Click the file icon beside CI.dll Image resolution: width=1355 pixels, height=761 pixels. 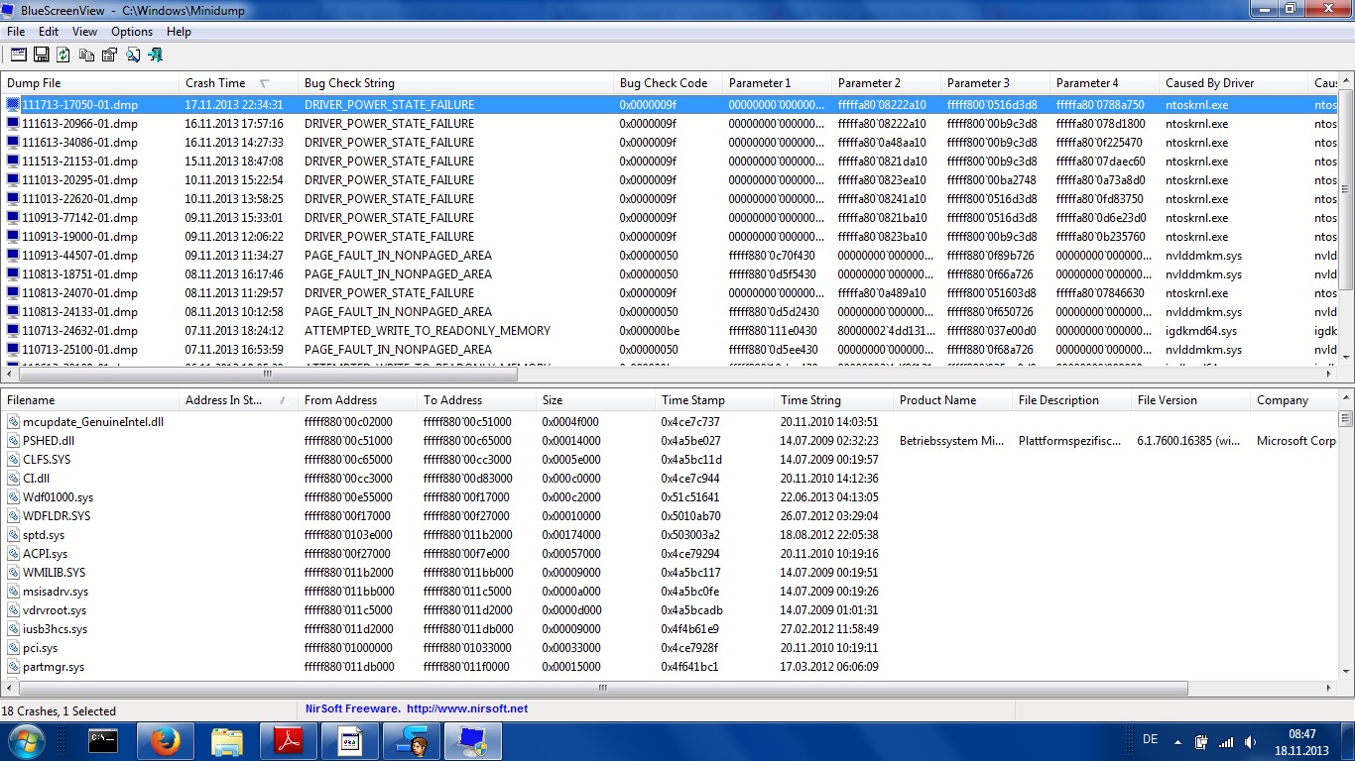click(x=13, y=479)
